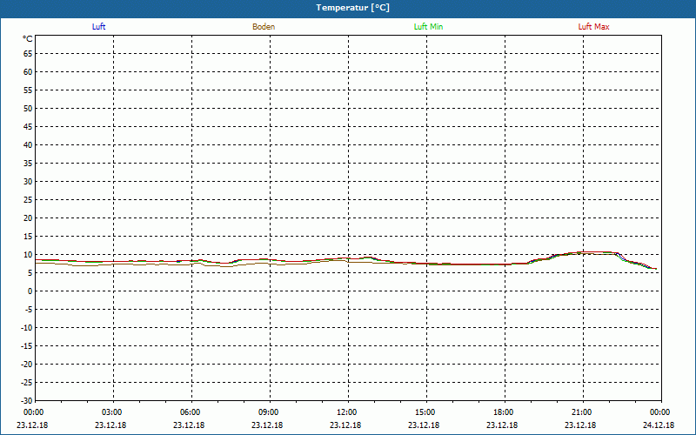Click the °C unit label on axis

point(28,39)
